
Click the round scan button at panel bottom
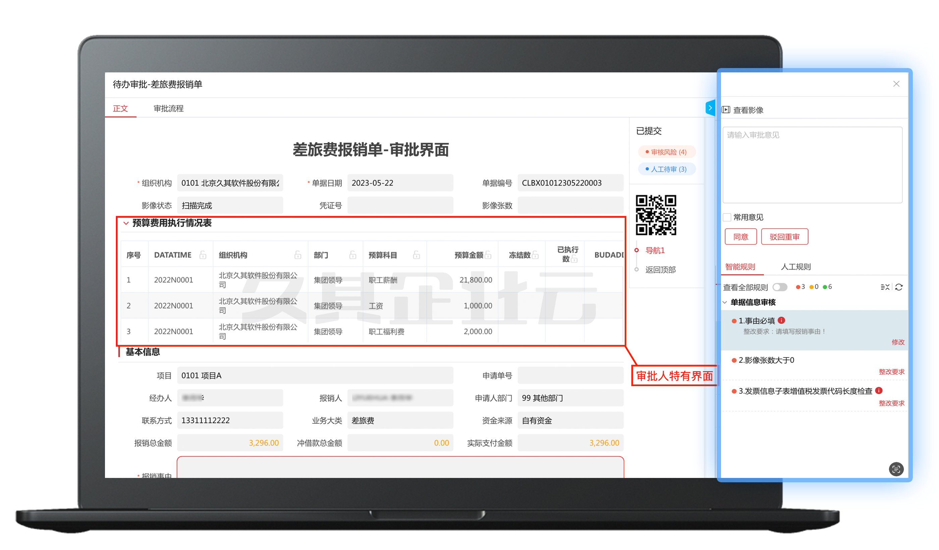click(x=896, y=469)
